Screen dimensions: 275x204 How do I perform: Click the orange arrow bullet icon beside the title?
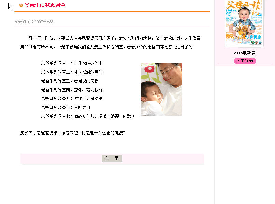tap(21, 5)
